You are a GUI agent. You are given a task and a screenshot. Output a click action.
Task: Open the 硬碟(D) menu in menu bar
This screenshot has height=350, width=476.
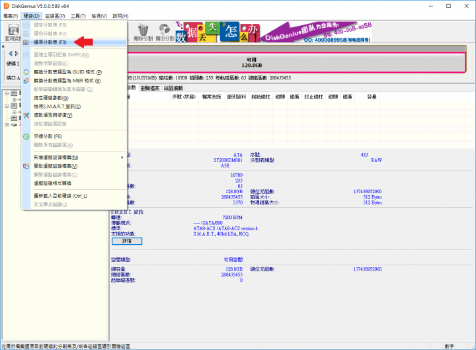point(32,16)
